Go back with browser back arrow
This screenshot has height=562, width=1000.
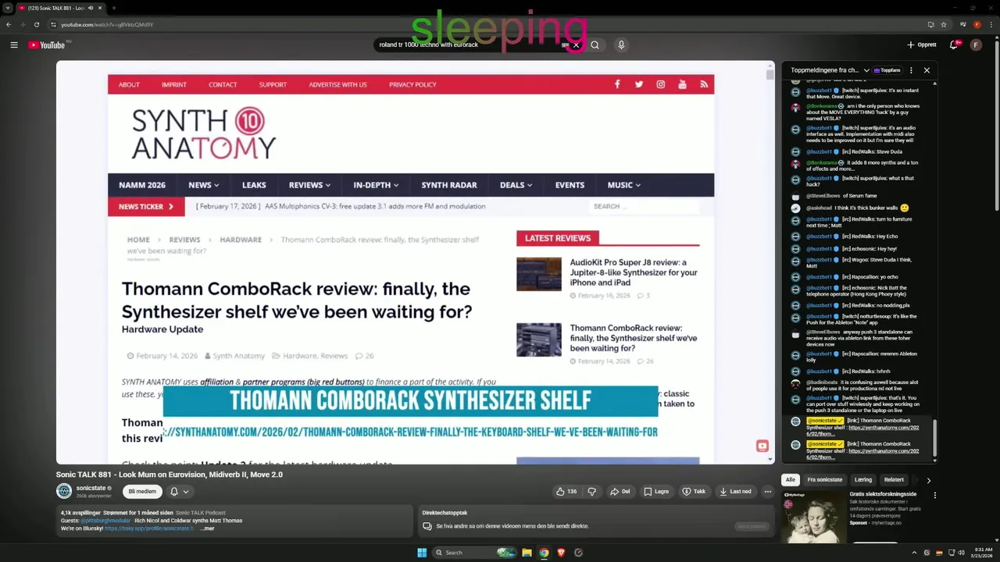click(x=9, y=24)
